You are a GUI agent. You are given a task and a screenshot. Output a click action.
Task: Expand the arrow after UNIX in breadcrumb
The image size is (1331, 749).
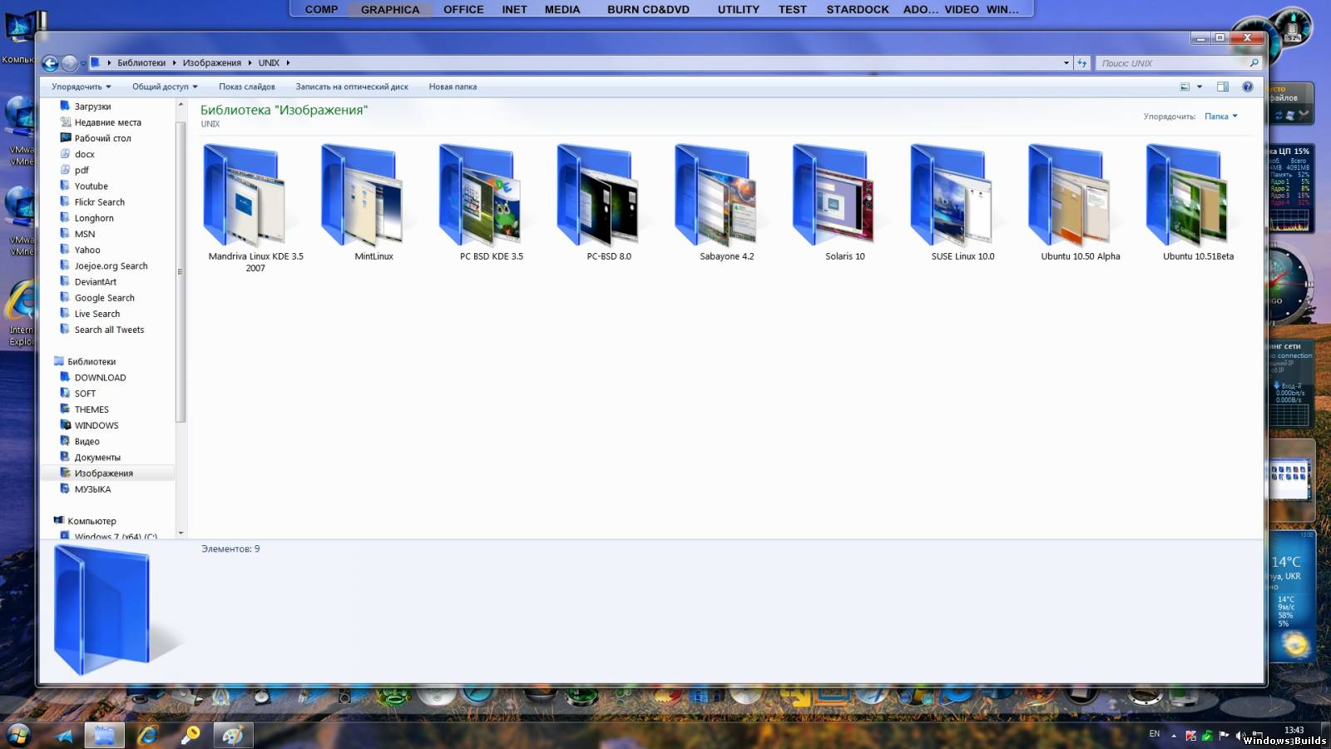pos(288,63)
